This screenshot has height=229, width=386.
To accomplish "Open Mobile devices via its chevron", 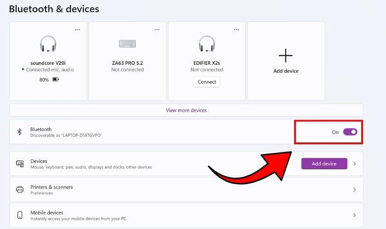I will [x=354, y=215].
